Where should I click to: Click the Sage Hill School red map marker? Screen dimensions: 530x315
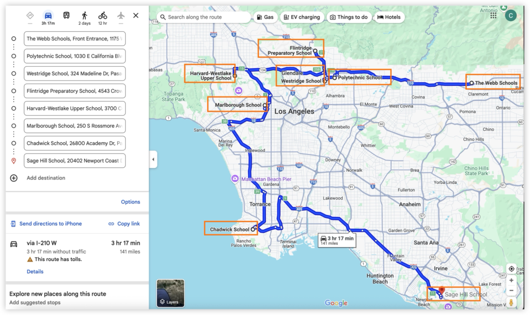tap(442, 291)
